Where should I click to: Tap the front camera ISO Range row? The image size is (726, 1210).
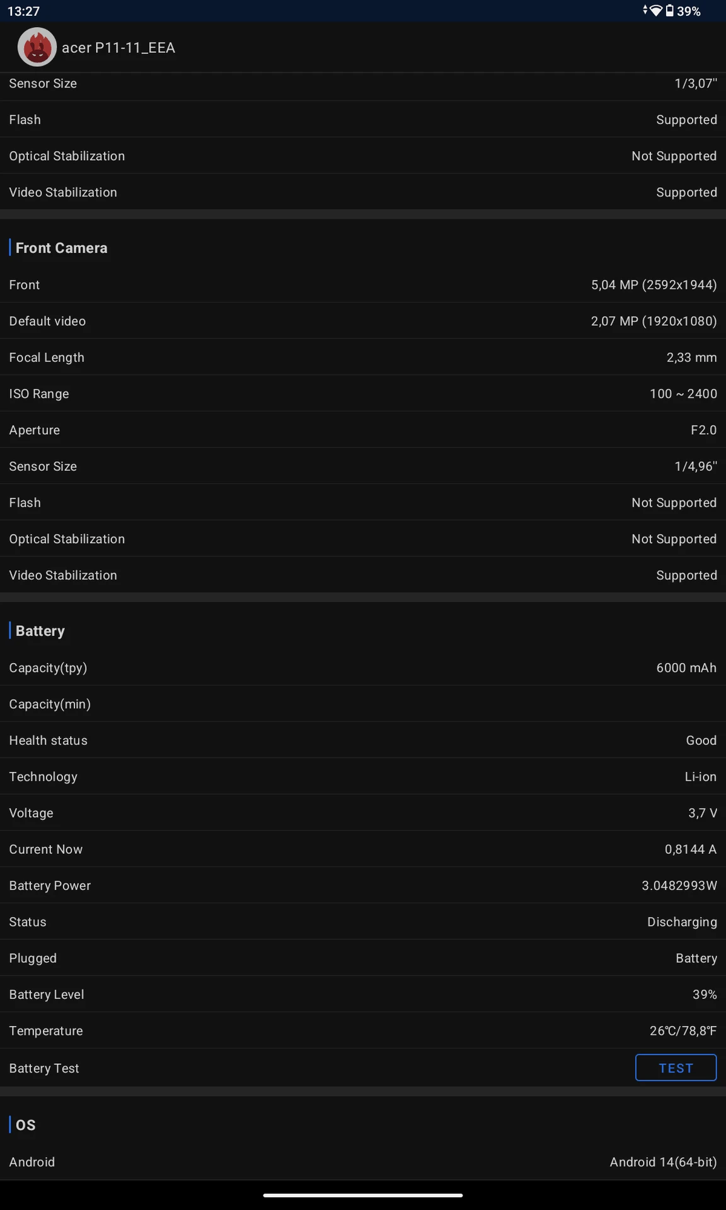pyautogui.click(x=363, y=393)
